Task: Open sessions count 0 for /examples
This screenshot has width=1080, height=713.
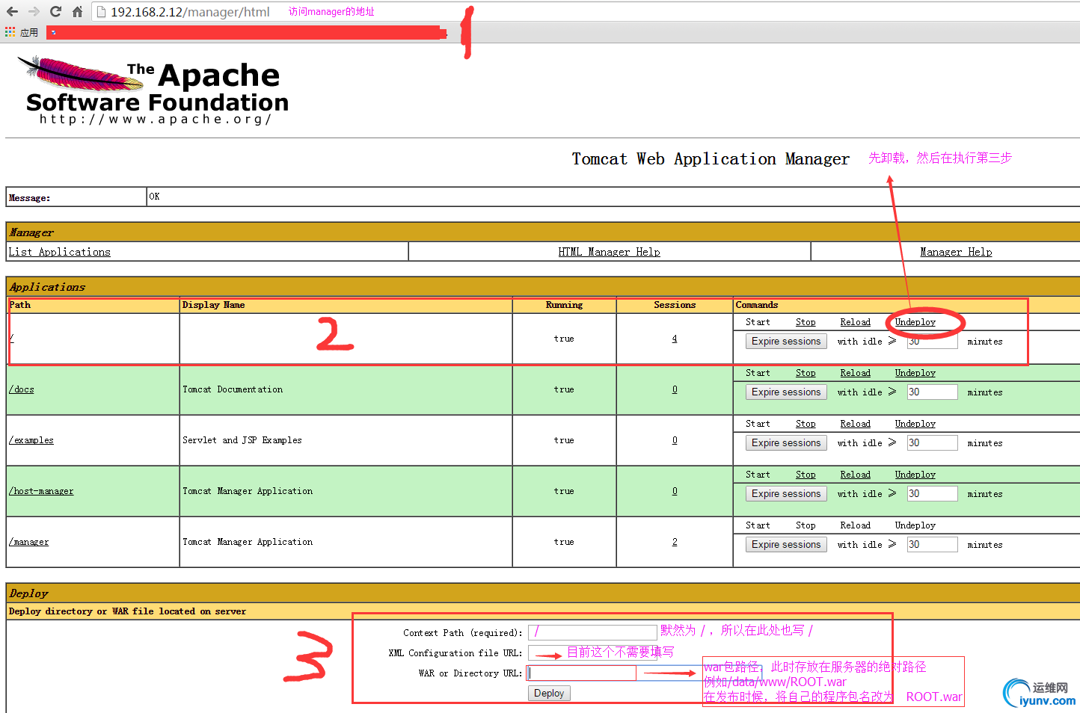Action: point(675,440)
